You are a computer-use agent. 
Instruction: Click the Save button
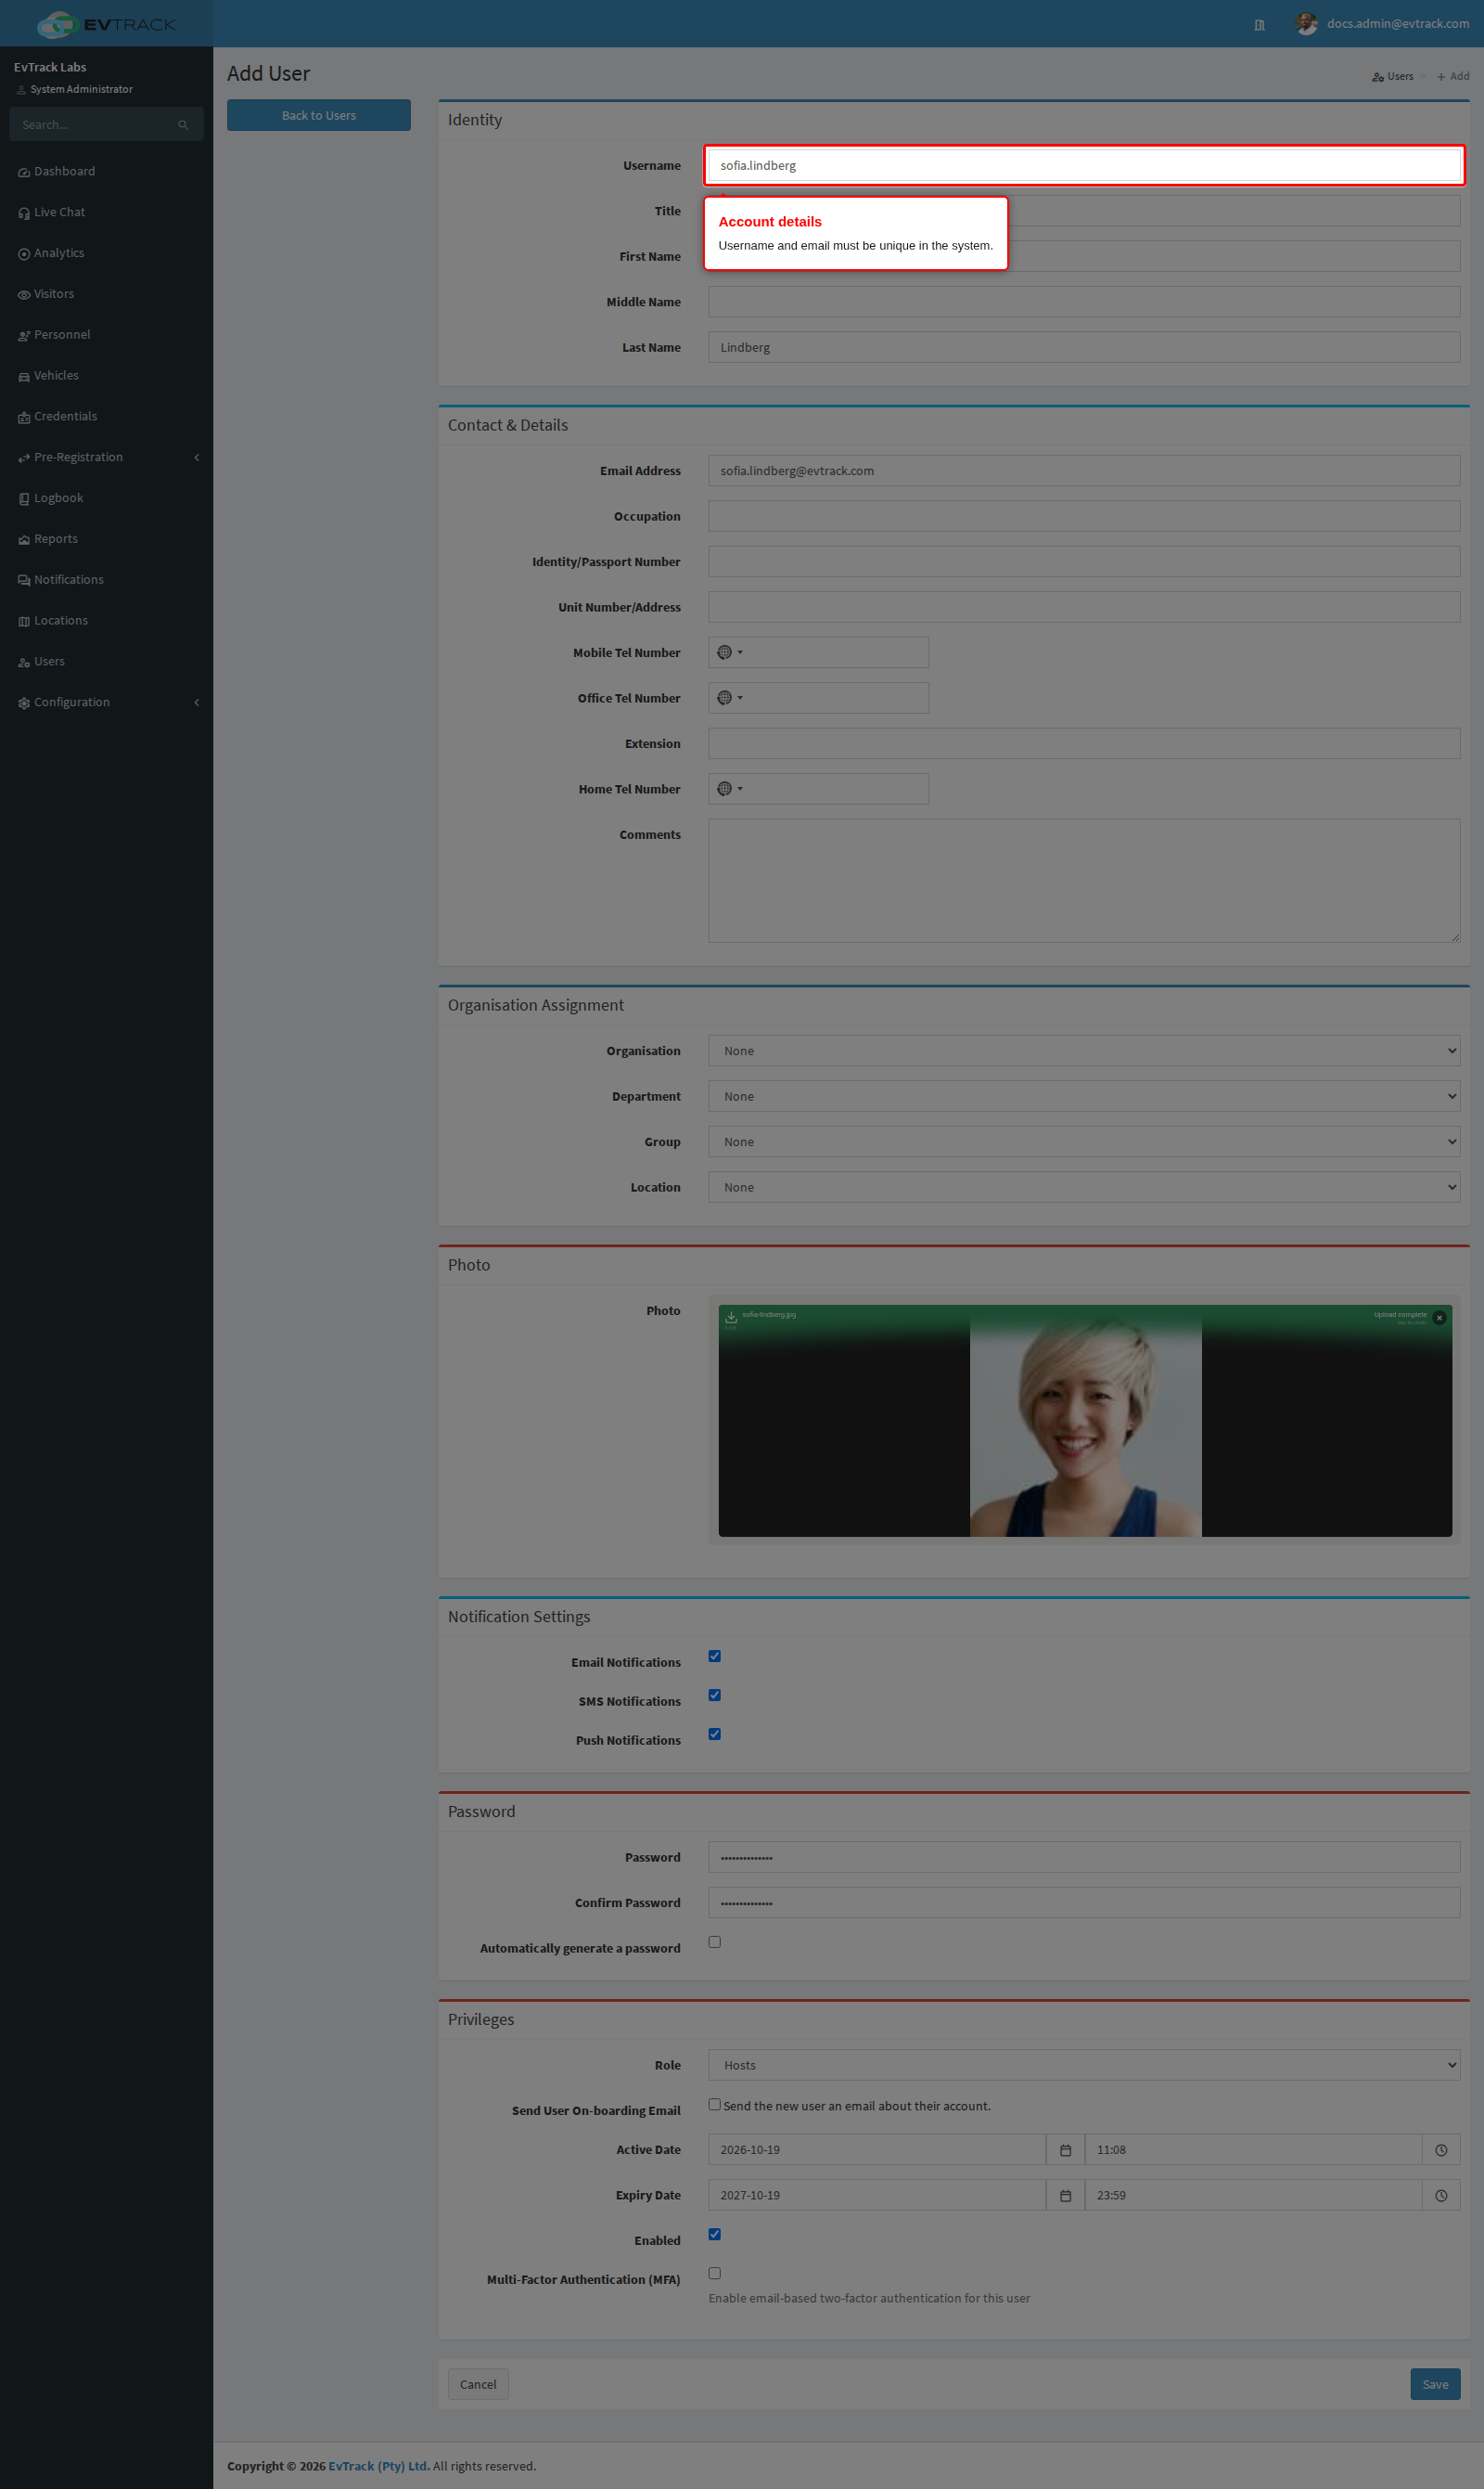pos(1436,2385)
